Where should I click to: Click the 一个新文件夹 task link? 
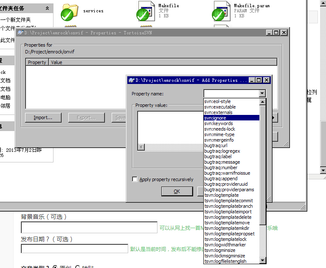(15, 20)
